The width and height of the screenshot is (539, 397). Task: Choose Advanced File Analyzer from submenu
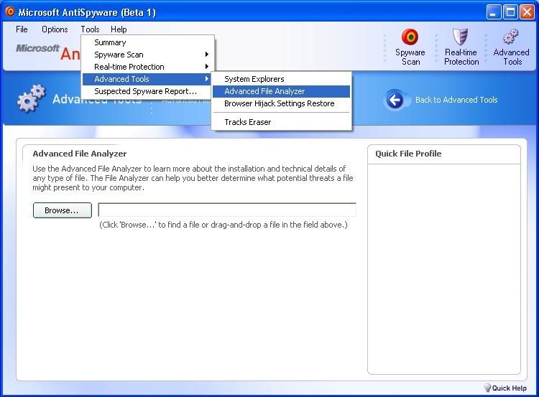pyautogui.click(x=281, y=91)
